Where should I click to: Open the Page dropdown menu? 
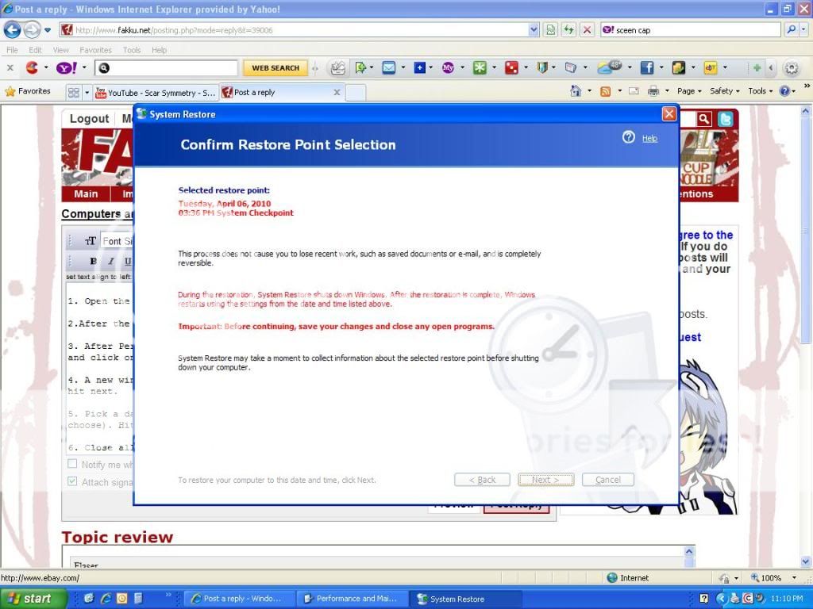click(689, 91)
